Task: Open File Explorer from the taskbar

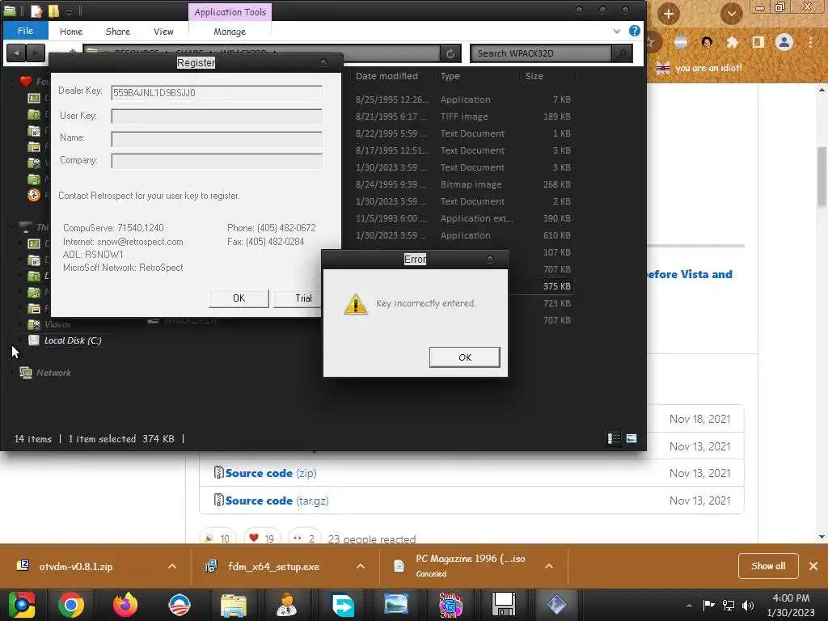Action: [233, 605]
